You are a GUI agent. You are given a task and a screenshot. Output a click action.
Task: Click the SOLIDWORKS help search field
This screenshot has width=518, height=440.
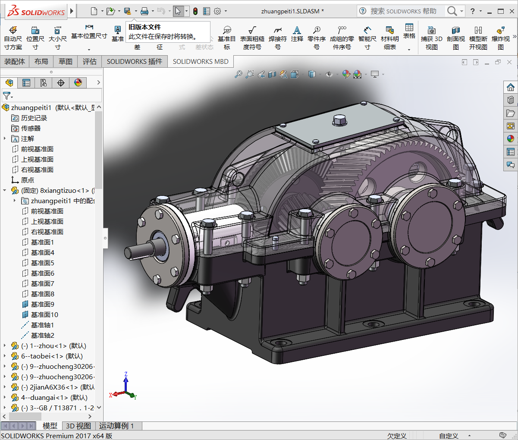tap(403, 11)
